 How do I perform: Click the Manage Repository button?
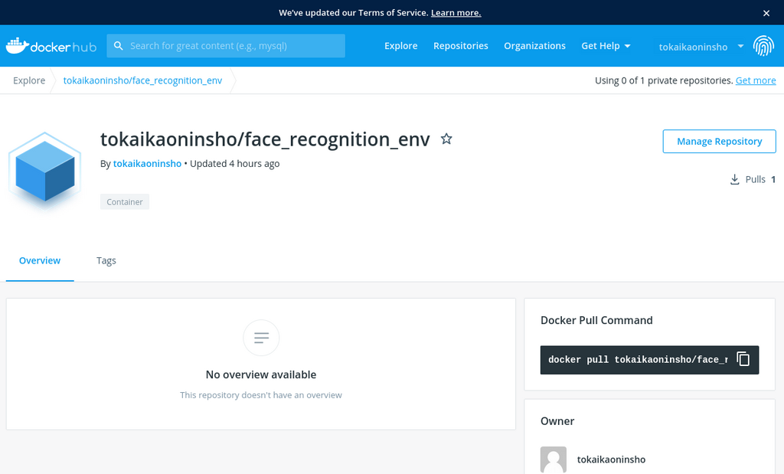click(x=719, y=142)
